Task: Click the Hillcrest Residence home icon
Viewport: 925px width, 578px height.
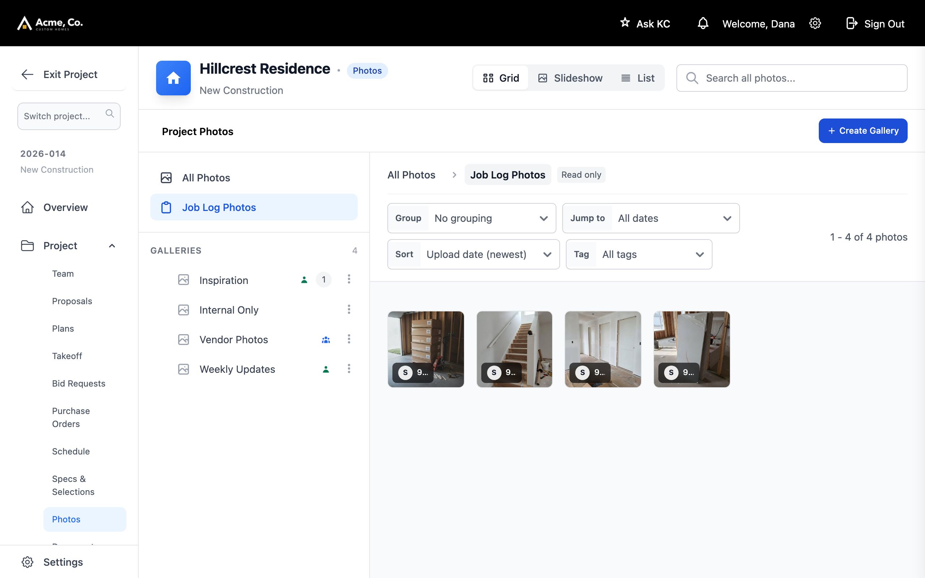Action: point(173,78)
